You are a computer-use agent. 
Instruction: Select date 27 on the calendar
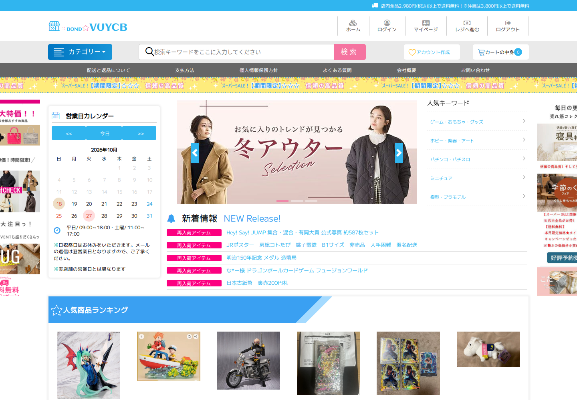(x=89, y=216)
